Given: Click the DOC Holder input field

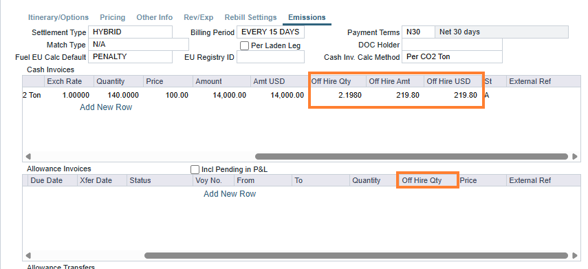Looking at the screenshot, I should click(452, 45).
